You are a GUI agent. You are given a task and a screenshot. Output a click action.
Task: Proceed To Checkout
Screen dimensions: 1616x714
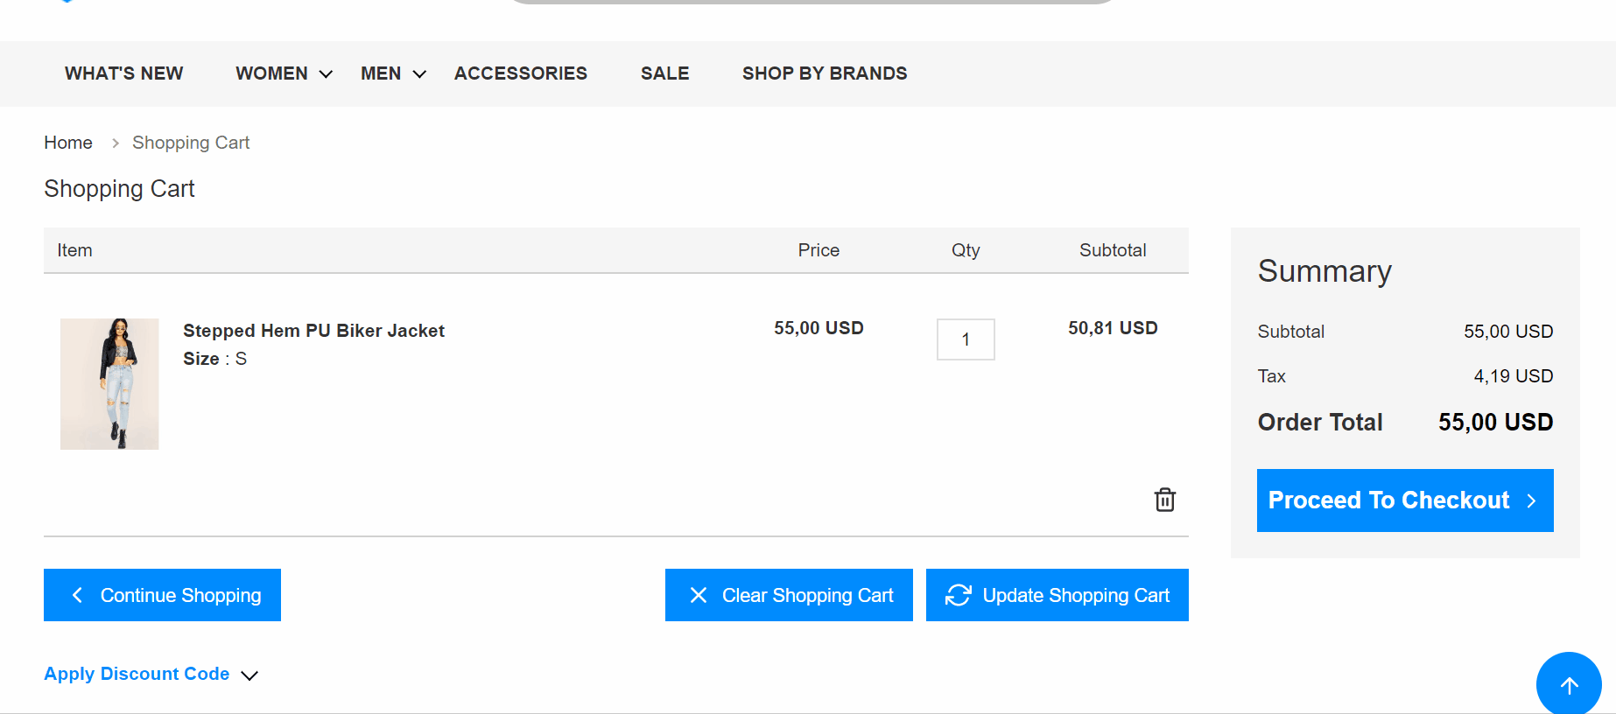click(1404, 500)
